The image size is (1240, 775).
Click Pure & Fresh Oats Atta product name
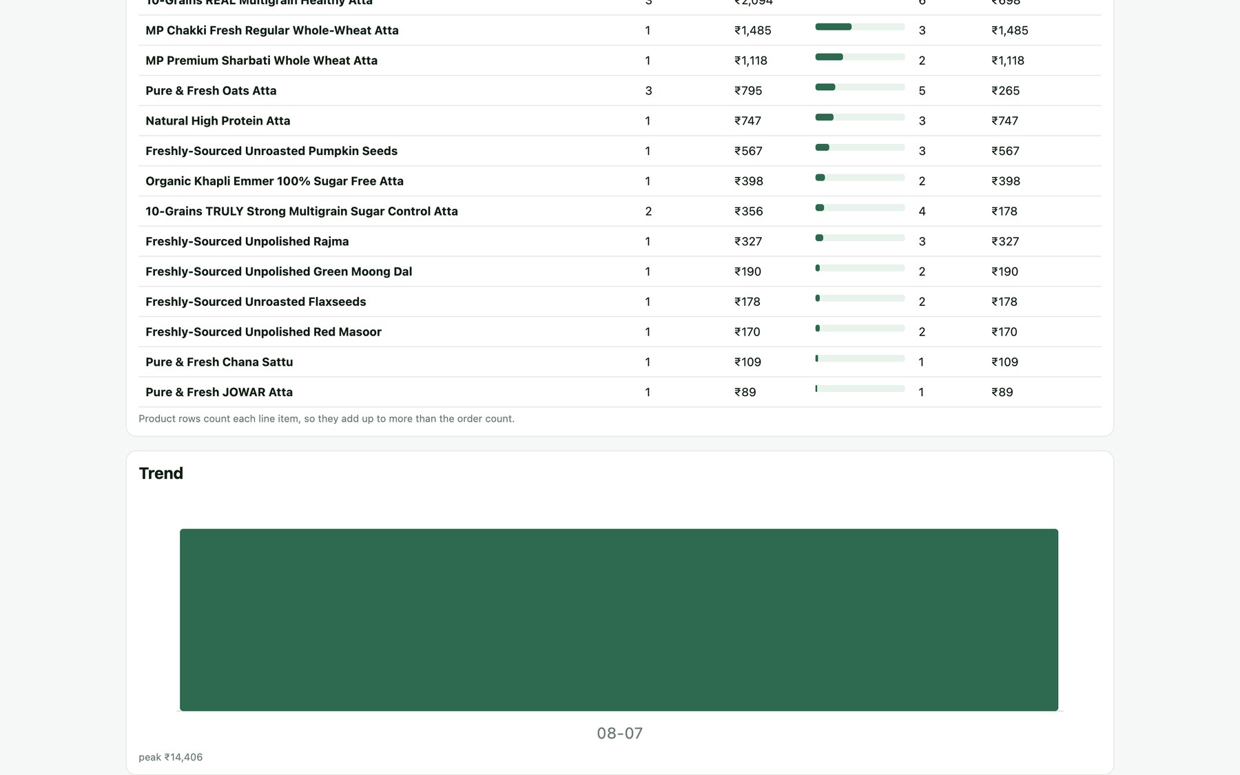(211, 91)
